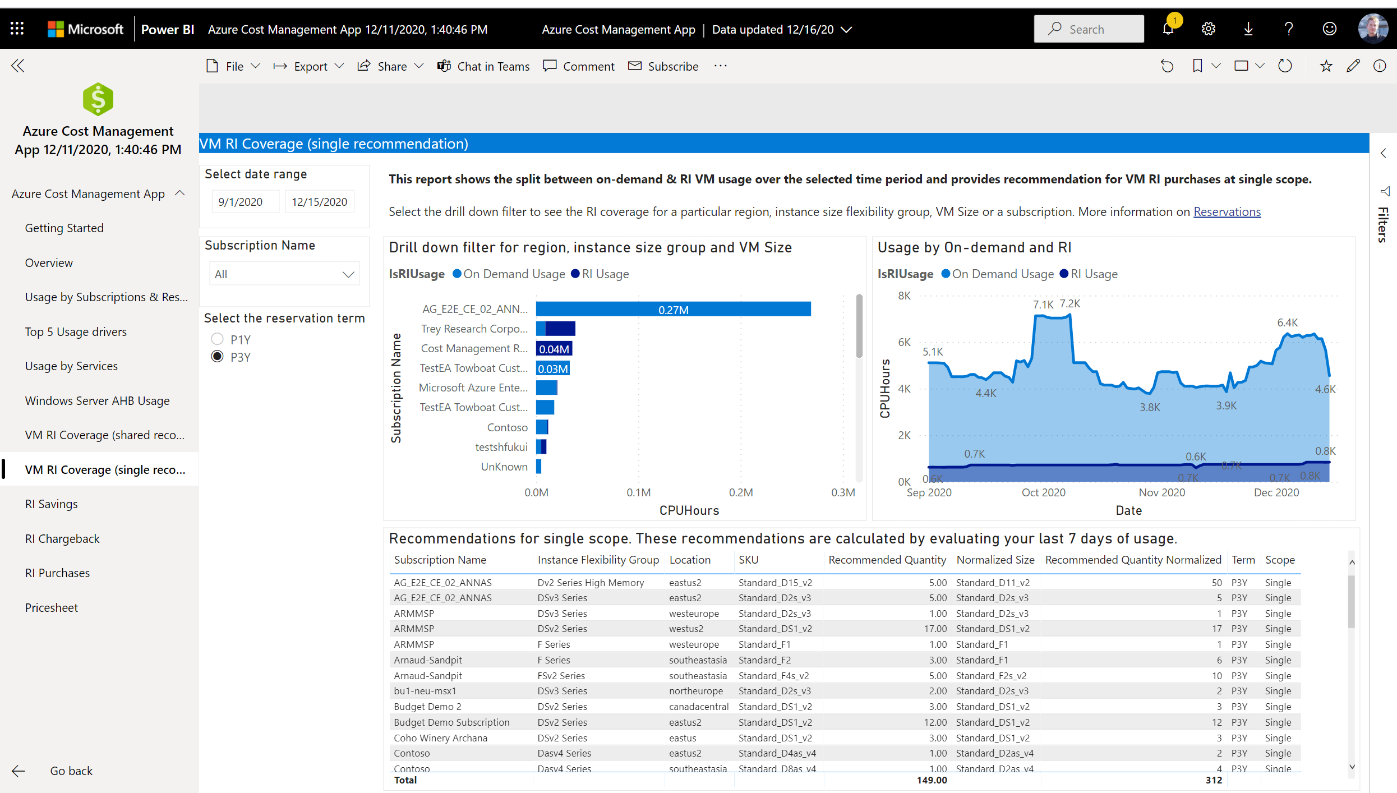Open the Export menu
Image resolution: width=1397 pixels, height=793 pixels.
point(308,66)
